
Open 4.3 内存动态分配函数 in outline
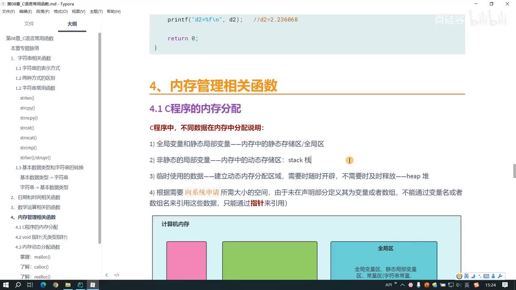(37, 247)
